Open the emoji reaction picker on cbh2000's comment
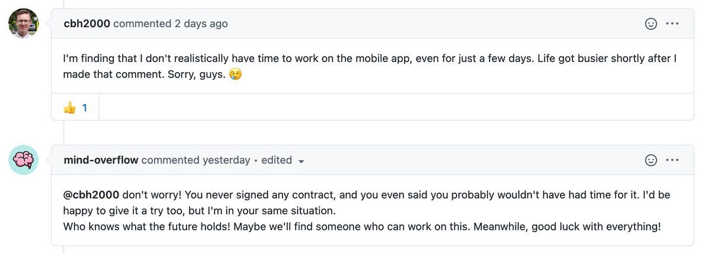This screenshot has height=254, width=711. [651, 24]
